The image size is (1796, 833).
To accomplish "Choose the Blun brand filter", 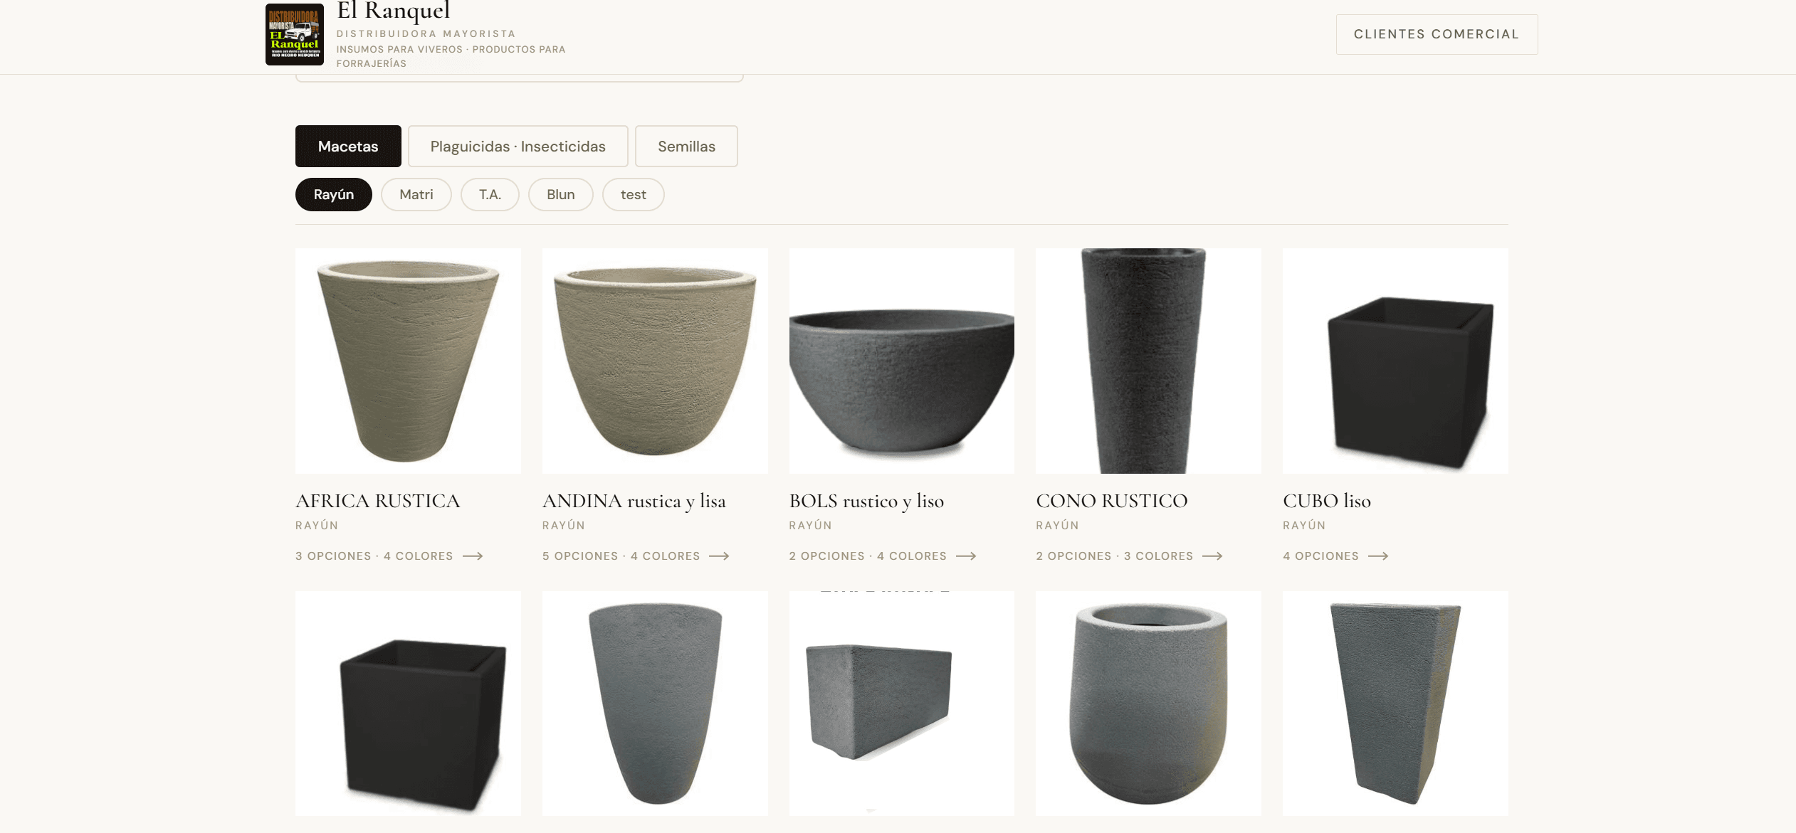I will tap(561, 194).
